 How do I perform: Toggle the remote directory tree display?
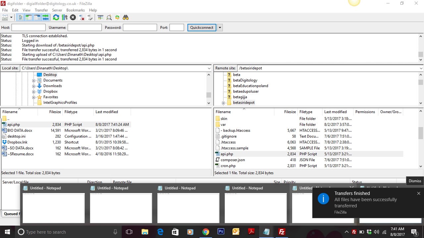(x=37, y=18)
